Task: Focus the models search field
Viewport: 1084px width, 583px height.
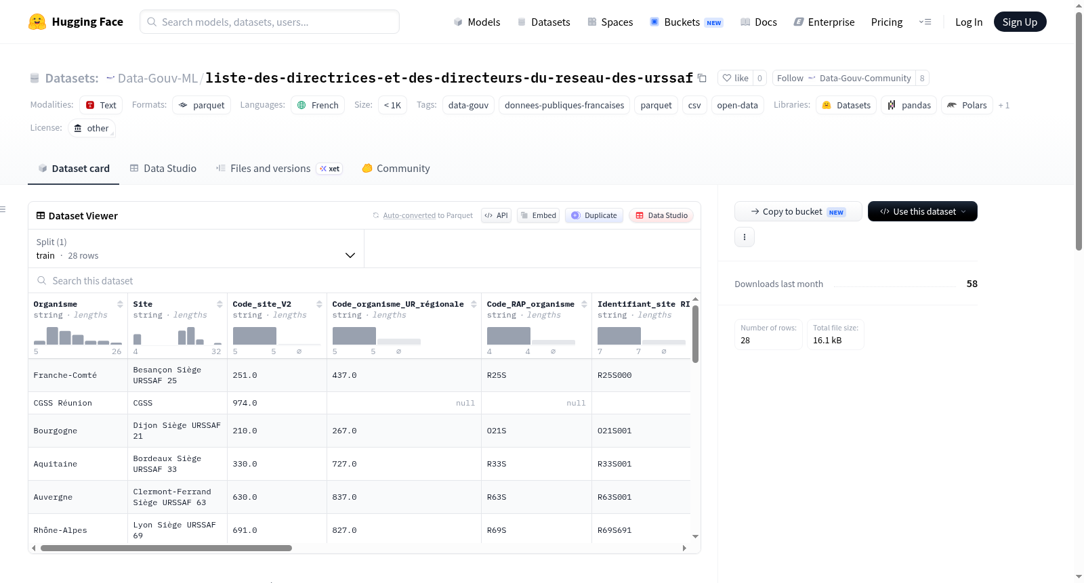Action: click(270, 22)
